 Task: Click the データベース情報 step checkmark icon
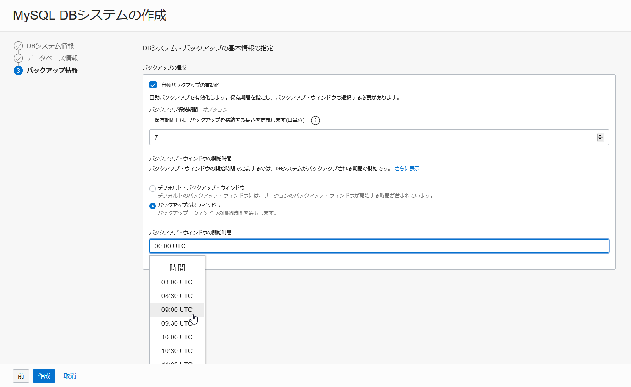point(18,58)
